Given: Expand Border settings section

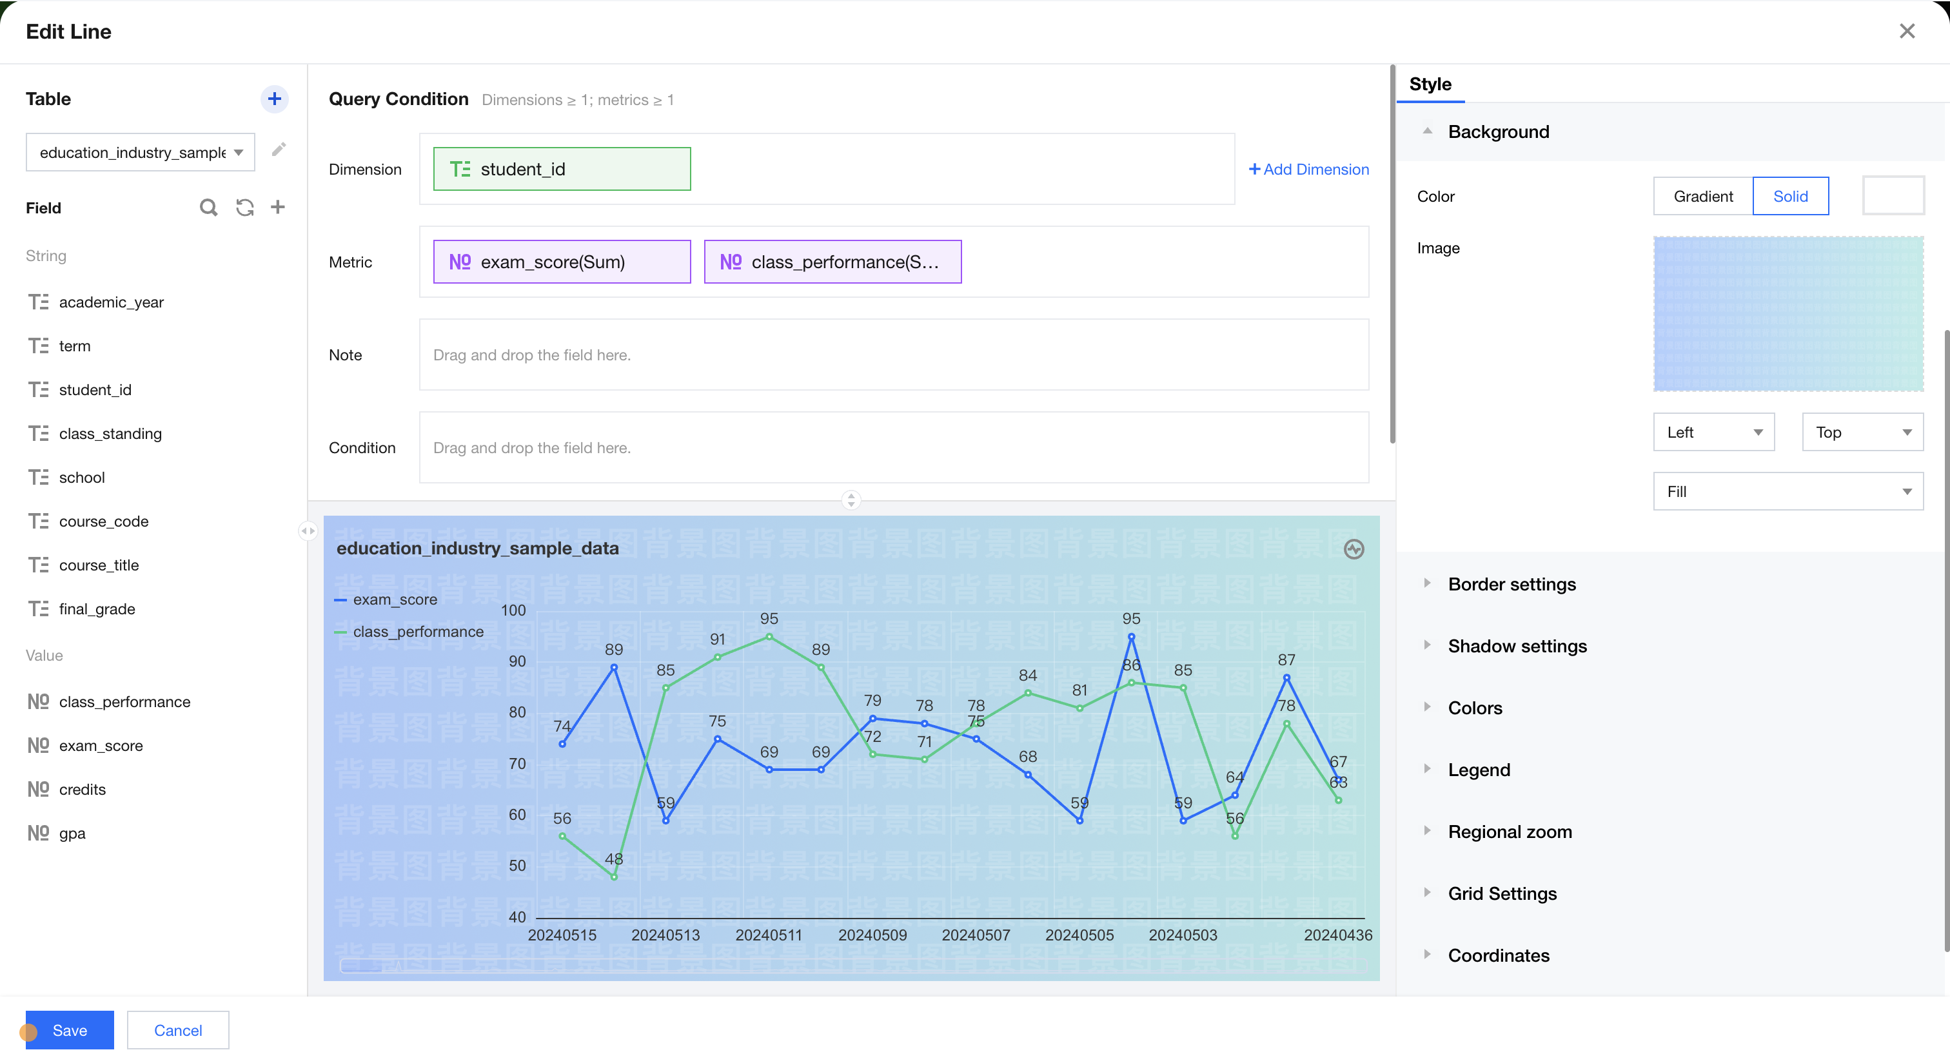Looking at the screenshot, I should pos(1426,583).
